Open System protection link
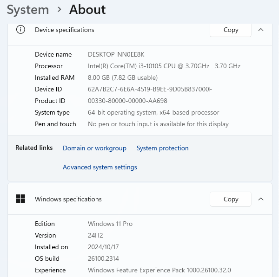This screenshot has width=279, height=277. pos(163,148)
